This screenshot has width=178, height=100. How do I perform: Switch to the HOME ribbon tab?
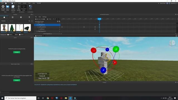point(19,3)
